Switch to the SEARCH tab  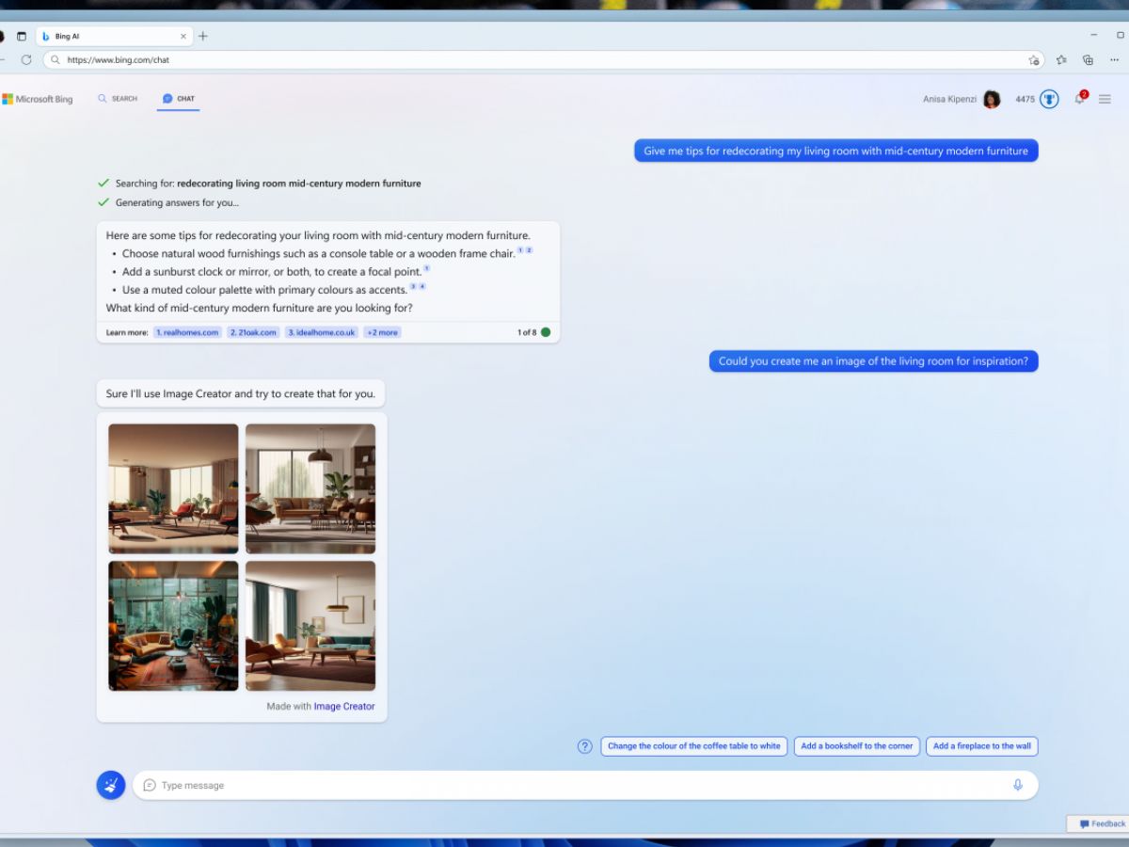(118, 98)
